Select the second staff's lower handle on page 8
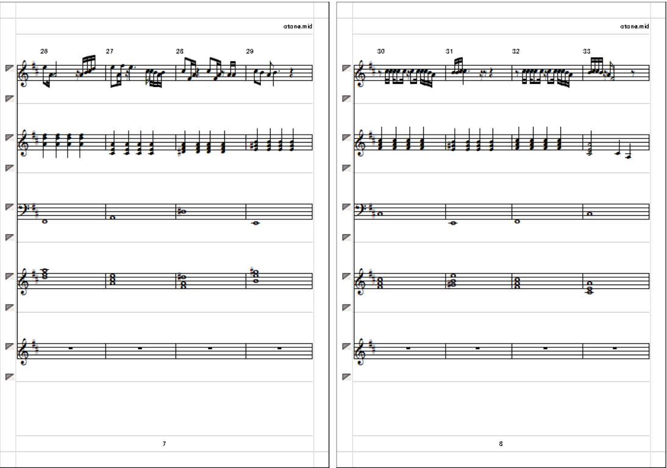 pos(346,168)
